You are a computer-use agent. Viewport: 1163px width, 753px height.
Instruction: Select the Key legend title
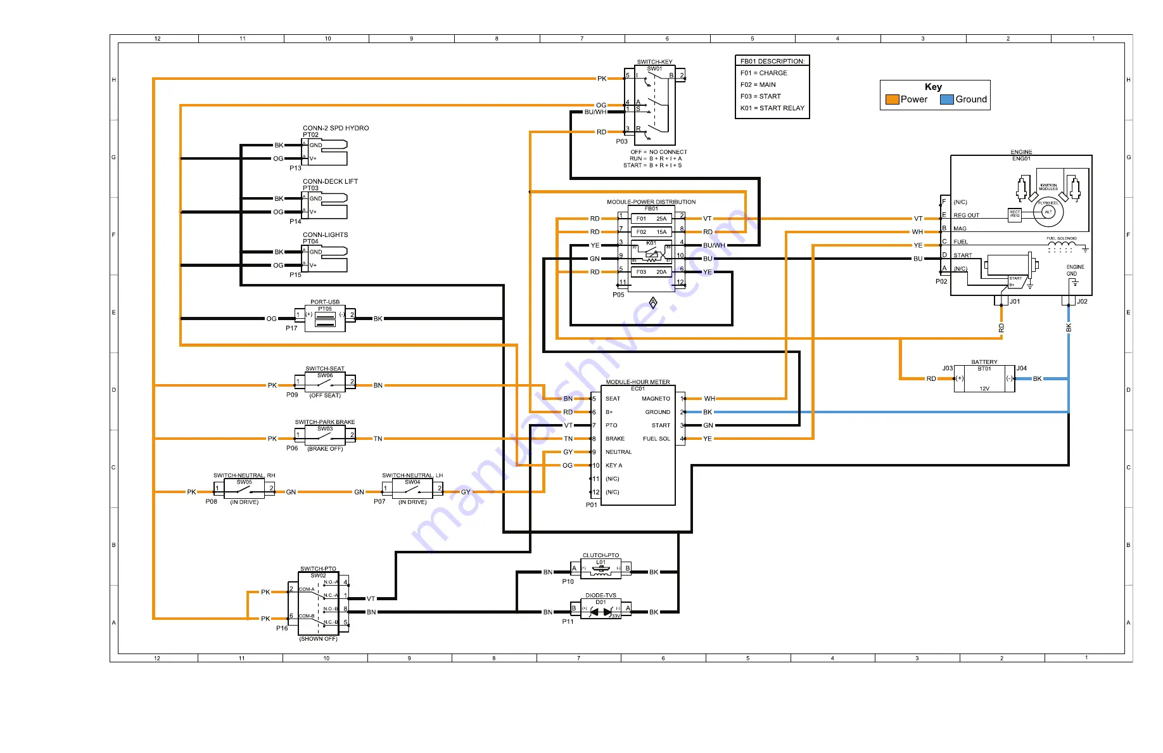coord(933,87)
